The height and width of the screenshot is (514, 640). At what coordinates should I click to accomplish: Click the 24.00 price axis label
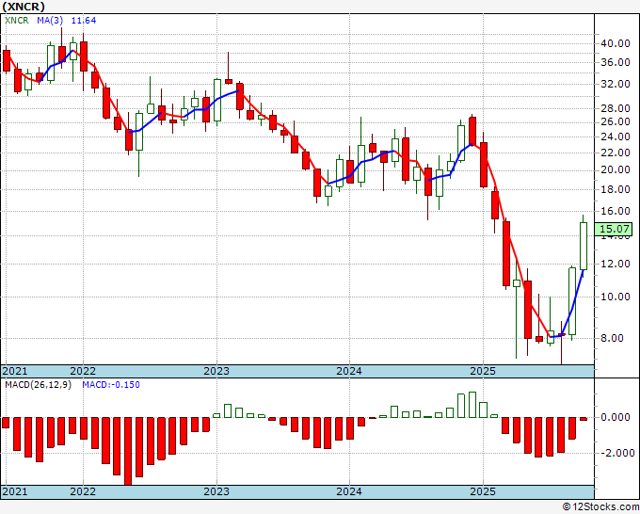coord(616,137)
